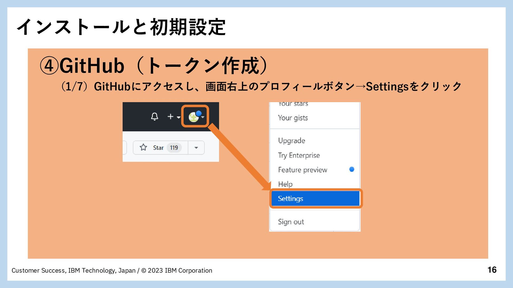Click the profile avatar icon
513x288 pixels.
(194, 117)
